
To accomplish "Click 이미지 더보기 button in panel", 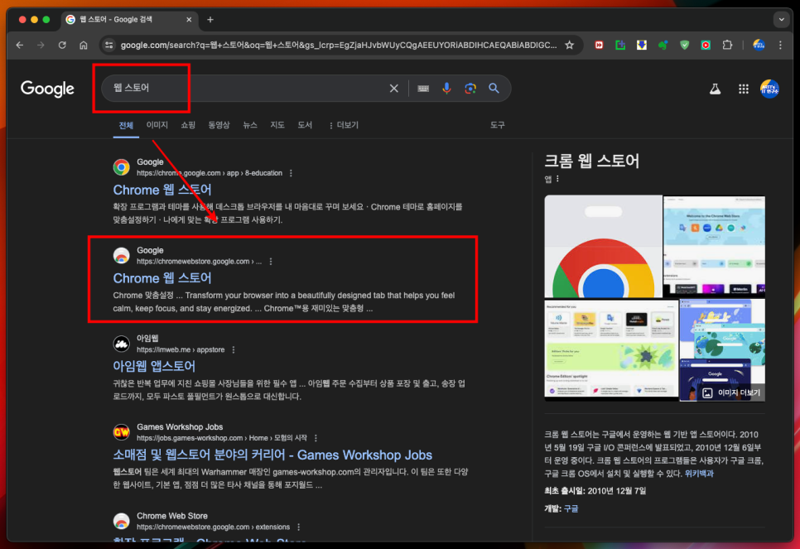I will pos(731,392).
